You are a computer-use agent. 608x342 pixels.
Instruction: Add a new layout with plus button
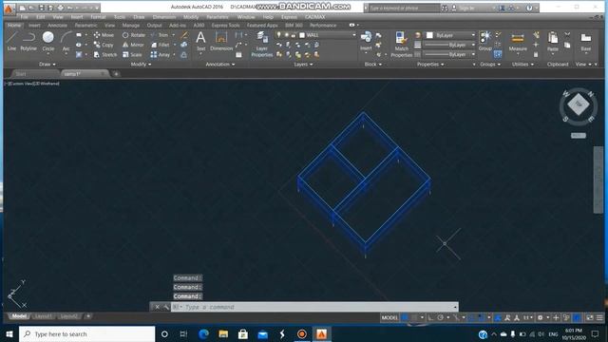click(x=88, y=316)
